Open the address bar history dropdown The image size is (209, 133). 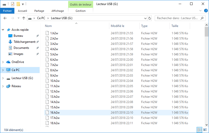pos(145,18)
